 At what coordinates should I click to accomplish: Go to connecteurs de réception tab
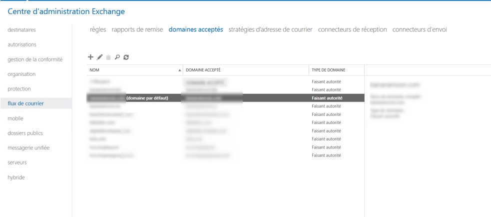(x=352, y=29)
